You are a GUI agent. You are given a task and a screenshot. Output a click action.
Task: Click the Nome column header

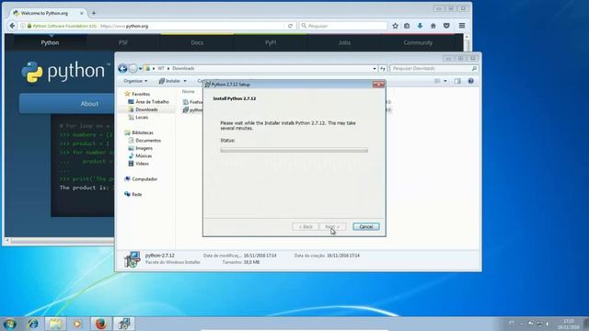pos(188,92)
